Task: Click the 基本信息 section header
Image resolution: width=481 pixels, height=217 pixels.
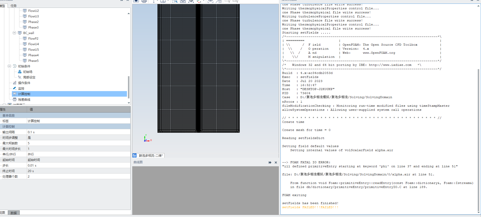Action: pos(65,115)
